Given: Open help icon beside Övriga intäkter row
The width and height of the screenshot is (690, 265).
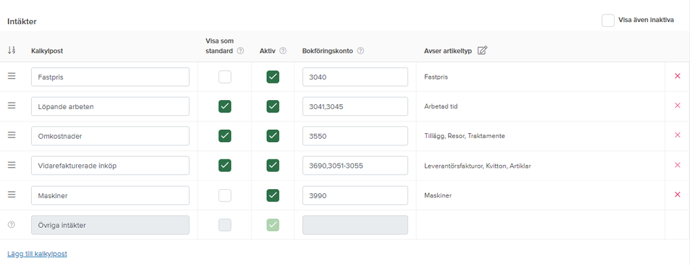Looking at the screenshot, I should coord(12,224).
